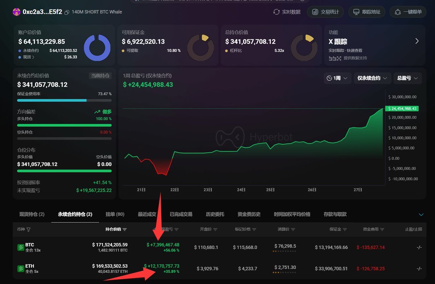Sort by 清算价 column icon
Viewport: 435px width, 284px height.
tap(293, 230)
